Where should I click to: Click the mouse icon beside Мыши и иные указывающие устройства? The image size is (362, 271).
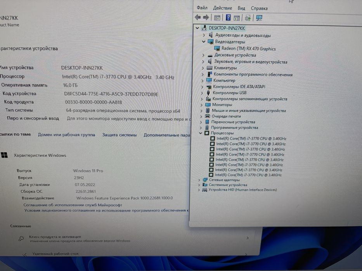[x=208, y=111]
